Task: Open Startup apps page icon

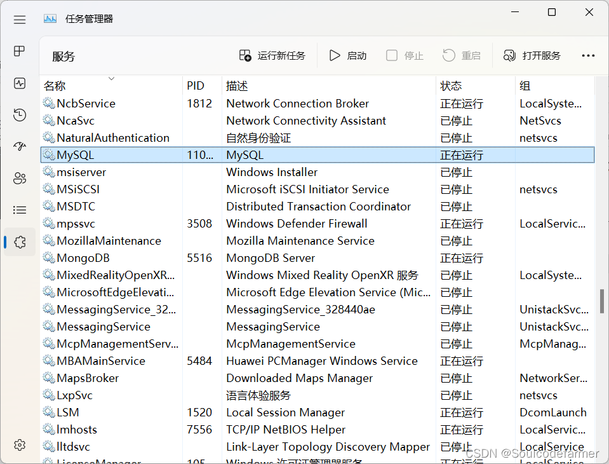Action: click(20, 146)
